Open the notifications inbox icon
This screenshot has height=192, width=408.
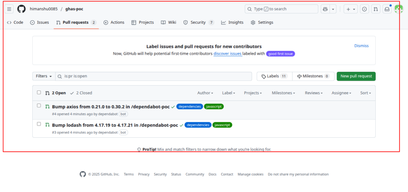point(386,9)
